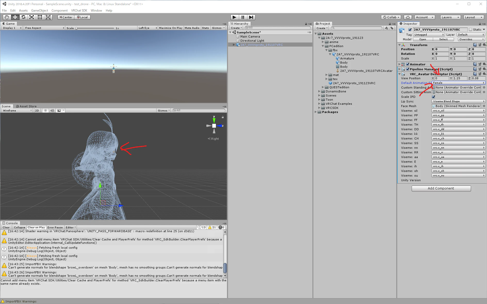Click the Add Component button
The width and height of the screenshot is (487, 304).
[441, 188]
